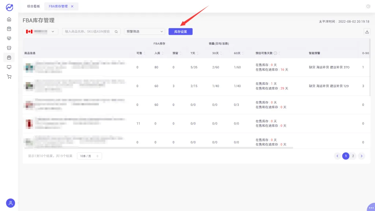Click the 在售和在途库存 29 天 text
The width and height of the screenshot is (375, 211).
click(272, 88)
